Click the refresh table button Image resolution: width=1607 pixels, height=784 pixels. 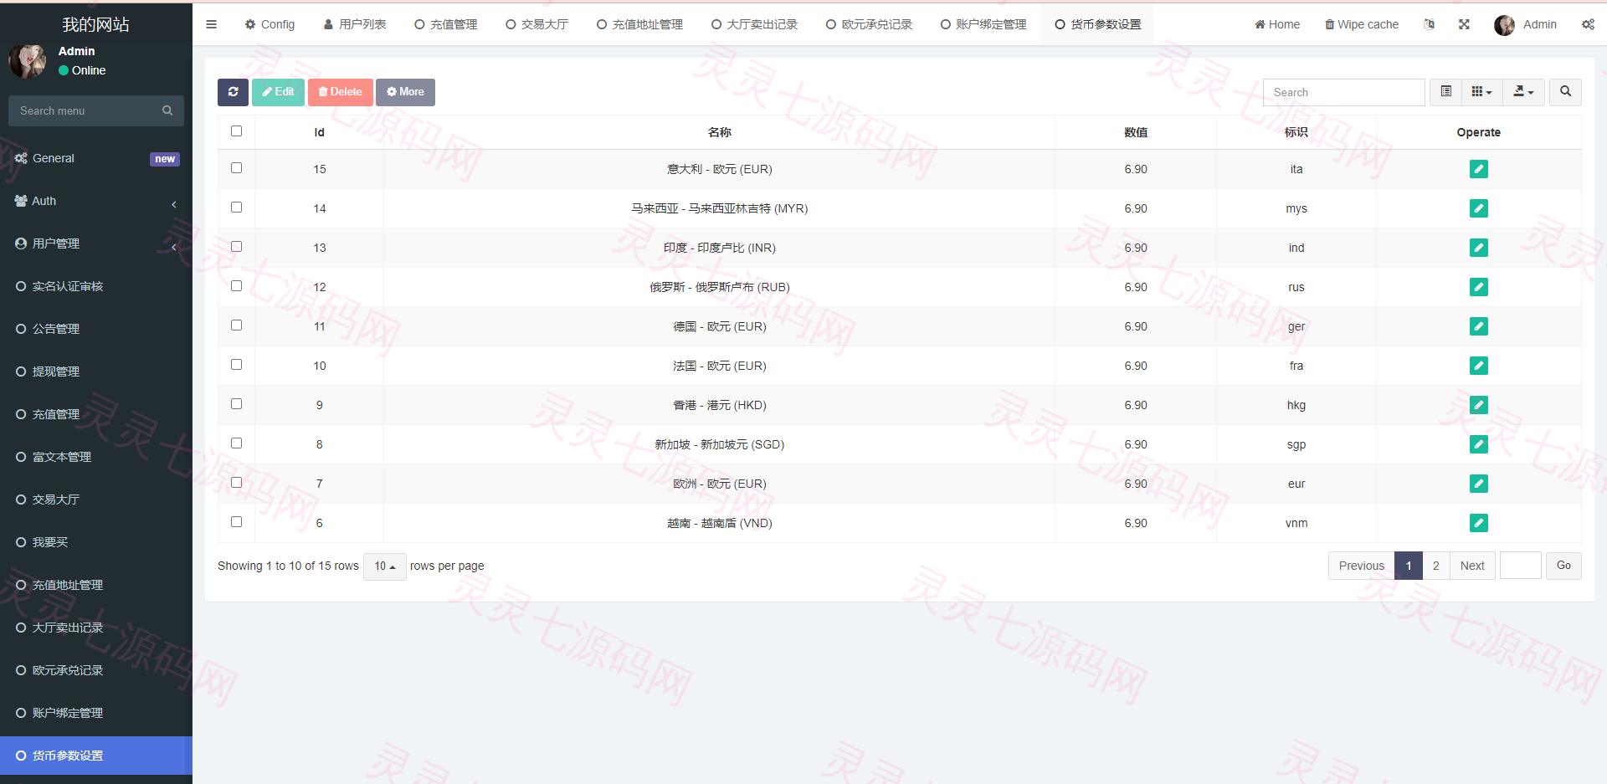(x=233, y=92)
